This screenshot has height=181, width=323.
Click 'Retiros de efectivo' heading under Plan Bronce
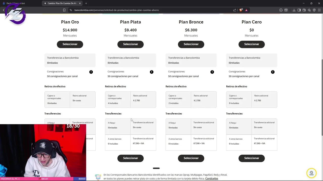coord(176,86)
